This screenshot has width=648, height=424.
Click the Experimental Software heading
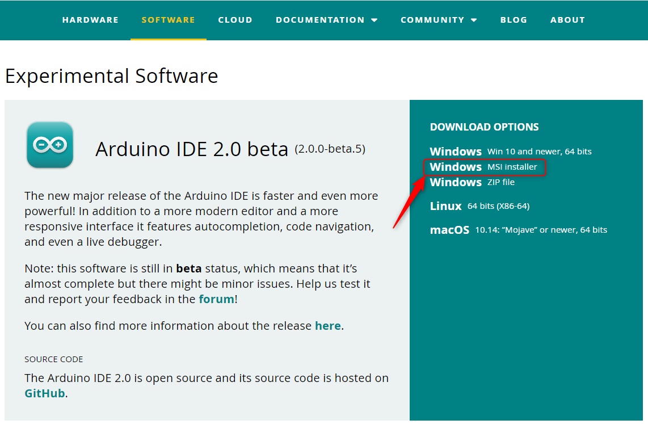(112, 76)
